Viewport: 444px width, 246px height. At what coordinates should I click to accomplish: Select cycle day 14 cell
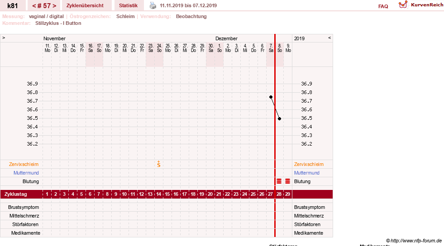coord(159,194)
